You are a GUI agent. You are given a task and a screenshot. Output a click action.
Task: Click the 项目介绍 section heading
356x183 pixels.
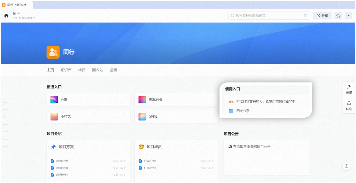[54, 134]
